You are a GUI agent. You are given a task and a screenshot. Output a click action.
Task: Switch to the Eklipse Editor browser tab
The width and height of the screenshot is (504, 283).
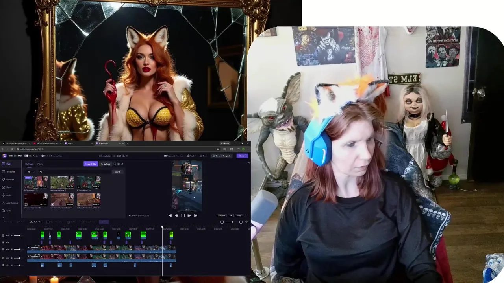pos(111,143)
